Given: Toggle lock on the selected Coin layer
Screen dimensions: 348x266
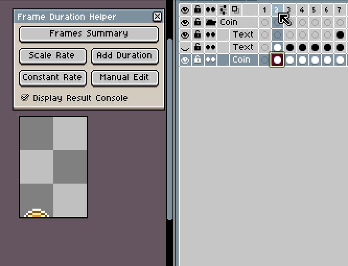Looking at the screenshot, I should (x=198, y=60).
